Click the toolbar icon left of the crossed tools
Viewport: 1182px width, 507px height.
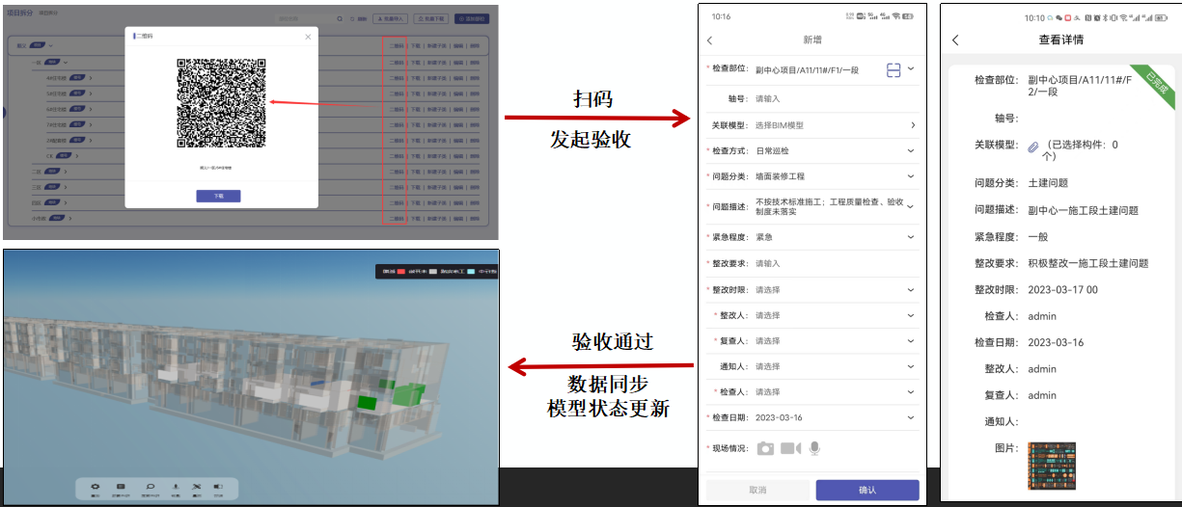(175, 486)
